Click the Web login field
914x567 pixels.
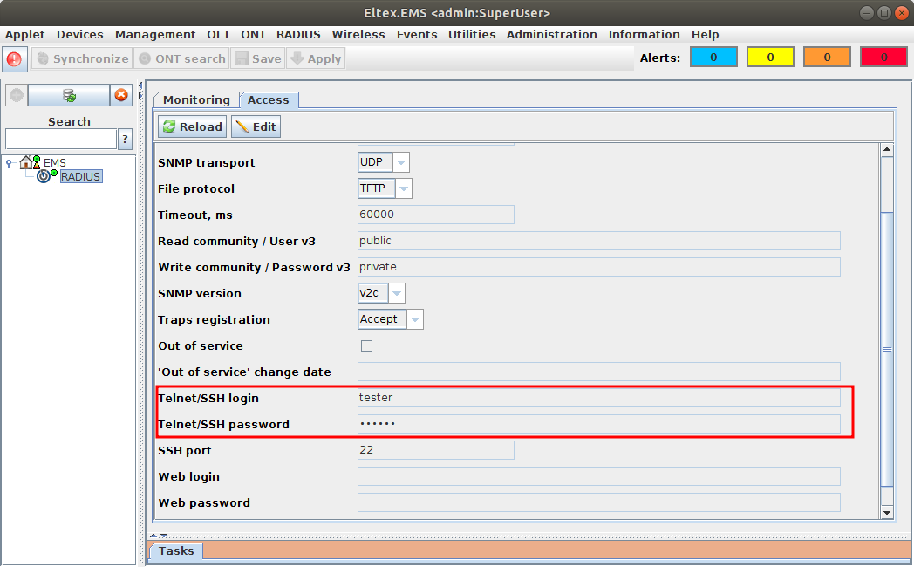(x=598, y=476)
